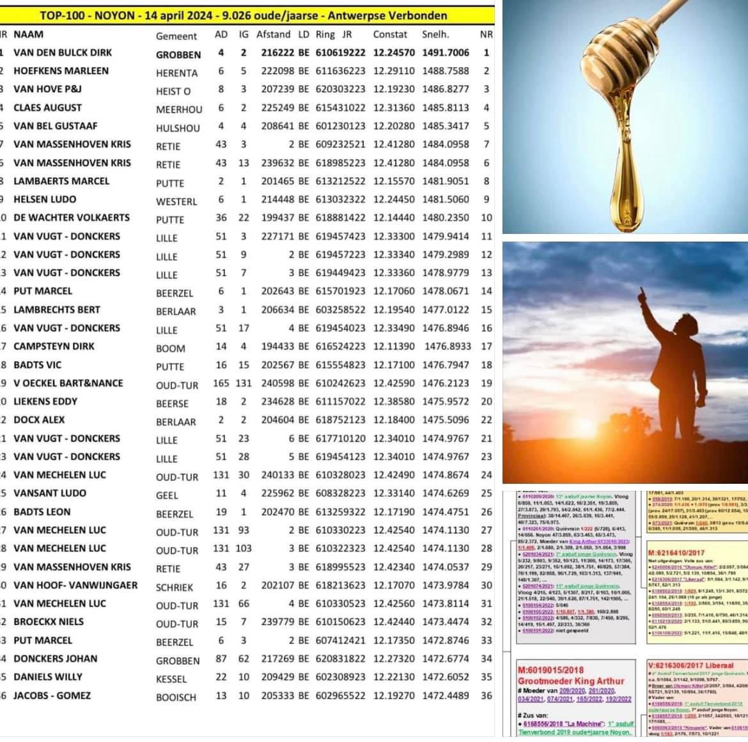Click the name DE WACHTER VOLKAERTS
This screenshot has height=742, width=748.
coord(72,217)
